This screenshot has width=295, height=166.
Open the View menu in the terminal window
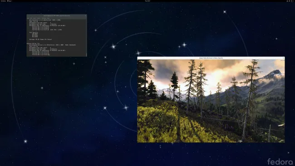coord(34,18)
